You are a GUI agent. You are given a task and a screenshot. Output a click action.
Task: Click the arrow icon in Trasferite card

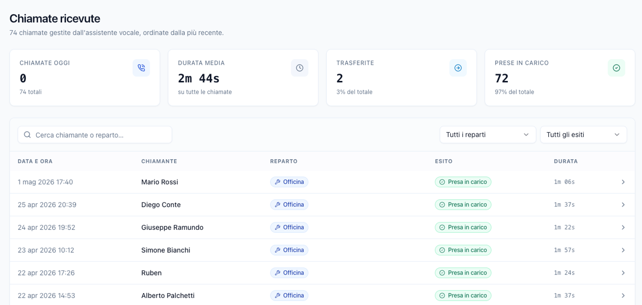click(x=458, y=68)
